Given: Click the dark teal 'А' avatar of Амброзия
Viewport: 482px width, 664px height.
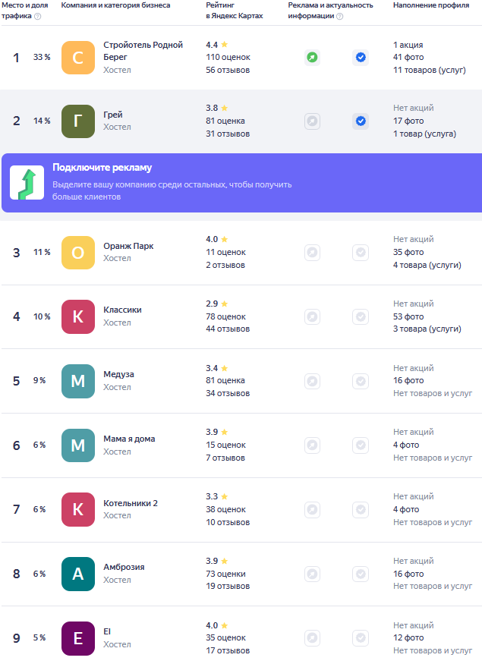Looking at the screenshot, I should coord(78,574).
